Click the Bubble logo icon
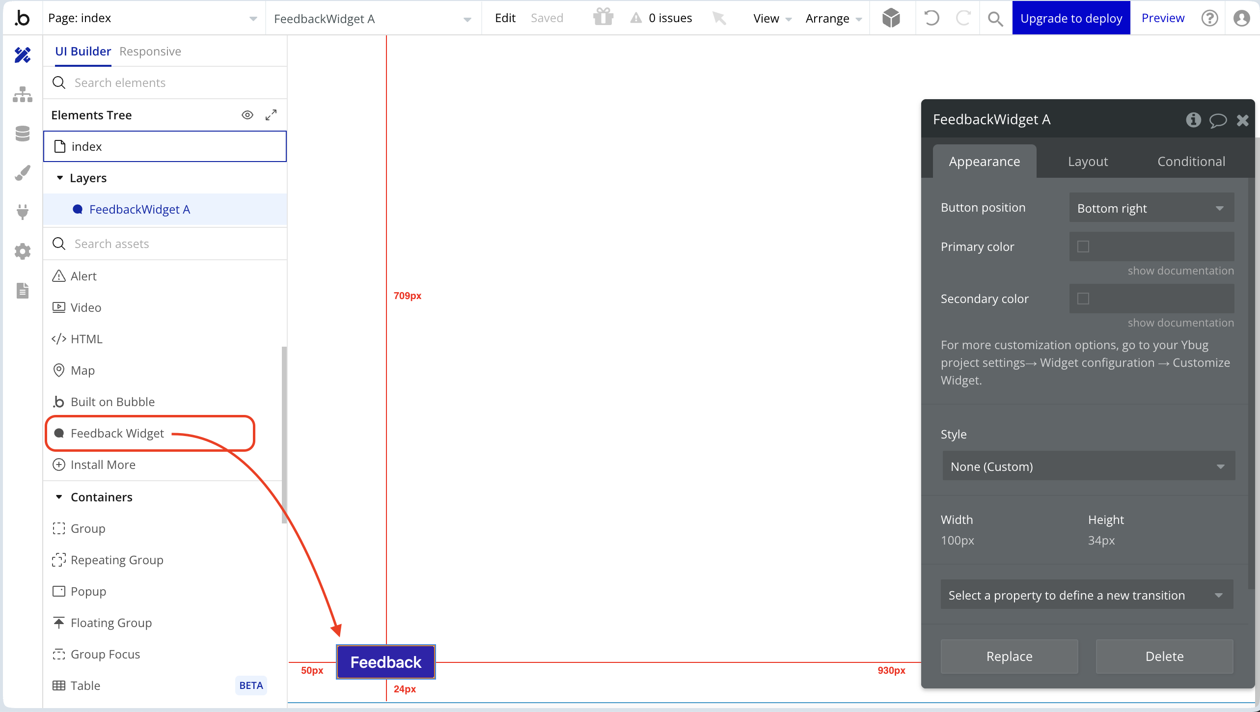Image resolution: width=1260 pixels, height=712 pixels. tap(22, 18)
